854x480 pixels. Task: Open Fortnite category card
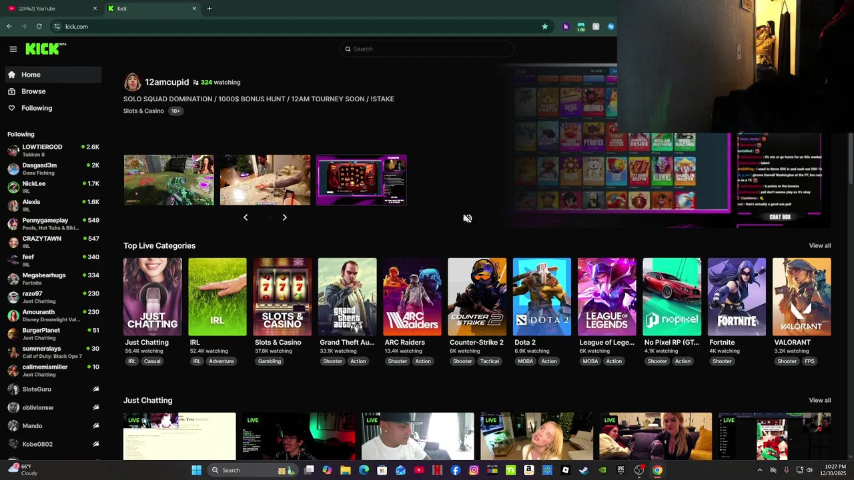click(737, 297)
